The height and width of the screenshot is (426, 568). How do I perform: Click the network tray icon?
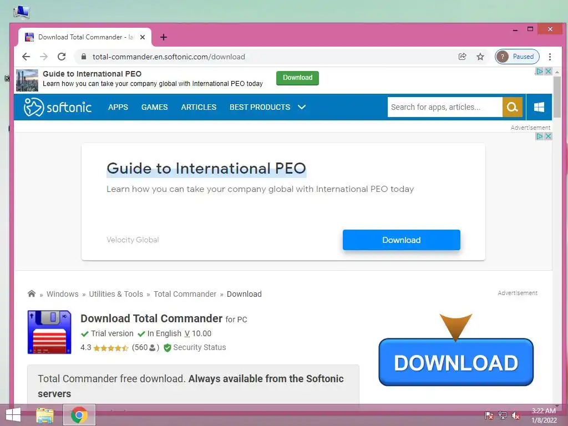(503, 415)
